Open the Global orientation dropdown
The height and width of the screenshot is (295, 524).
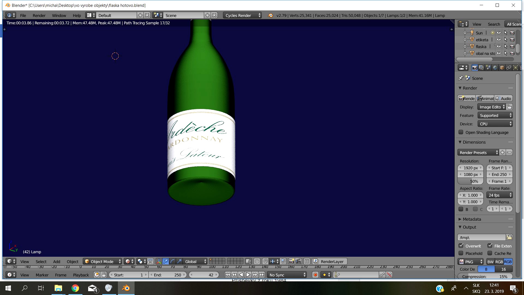point(195,261)
